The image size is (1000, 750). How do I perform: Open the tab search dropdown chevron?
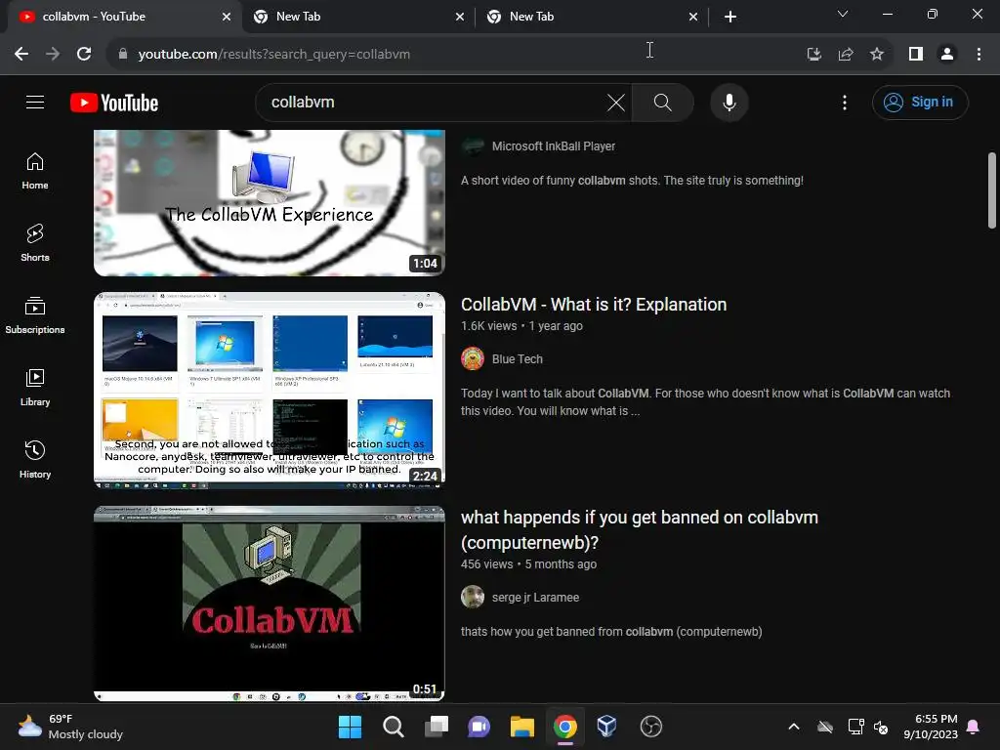843,14
